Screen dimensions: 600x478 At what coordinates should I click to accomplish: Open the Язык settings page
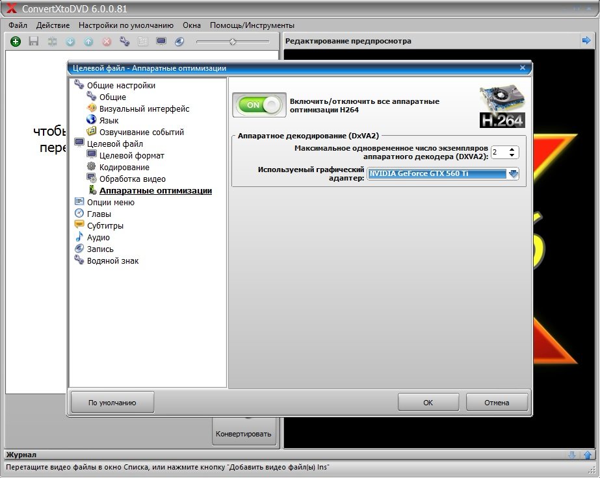(109, 120)
